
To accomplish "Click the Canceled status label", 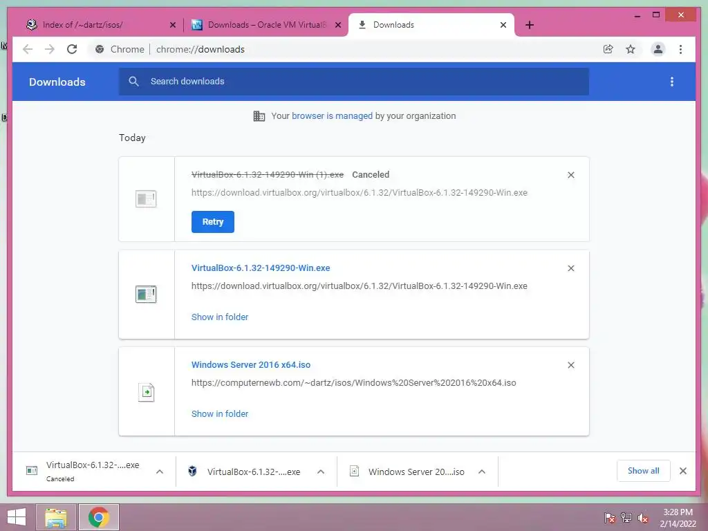I will [371, 175].
